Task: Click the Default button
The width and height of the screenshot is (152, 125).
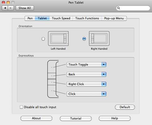Action: coord(125,107)
